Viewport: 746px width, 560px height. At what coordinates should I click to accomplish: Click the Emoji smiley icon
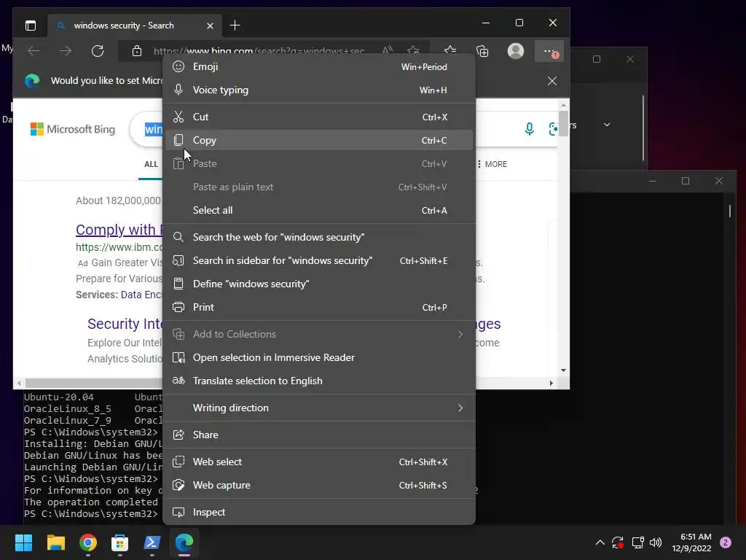(x=178, y=66)
